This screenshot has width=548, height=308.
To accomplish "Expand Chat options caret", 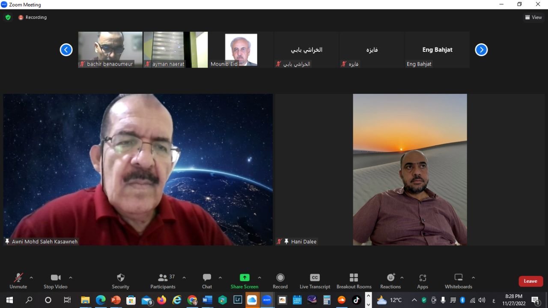I will pyautogui.click(x=220, y=278).
